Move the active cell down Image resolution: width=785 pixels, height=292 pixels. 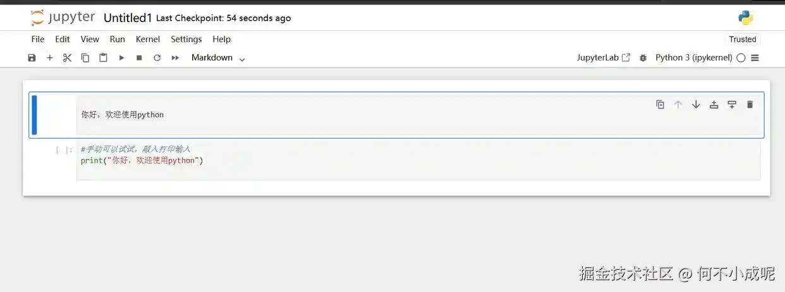696,105
